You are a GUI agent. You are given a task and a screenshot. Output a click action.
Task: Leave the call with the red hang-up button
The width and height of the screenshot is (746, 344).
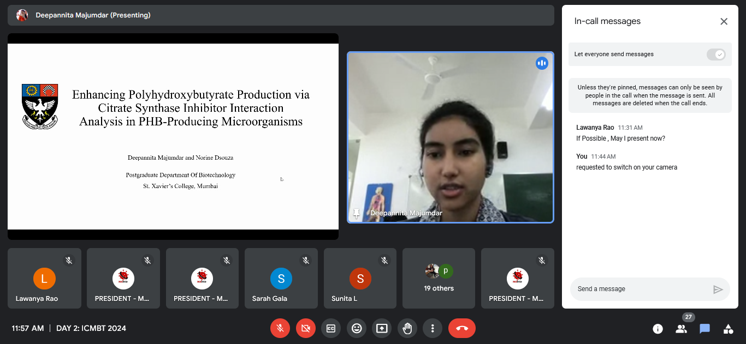(x=461, y=328)
